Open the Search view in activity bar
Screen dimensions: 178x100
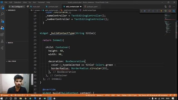point(2,14)
